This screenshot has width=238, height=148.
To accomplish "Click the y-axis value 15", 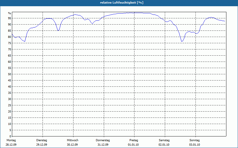I will pos(10,118).
